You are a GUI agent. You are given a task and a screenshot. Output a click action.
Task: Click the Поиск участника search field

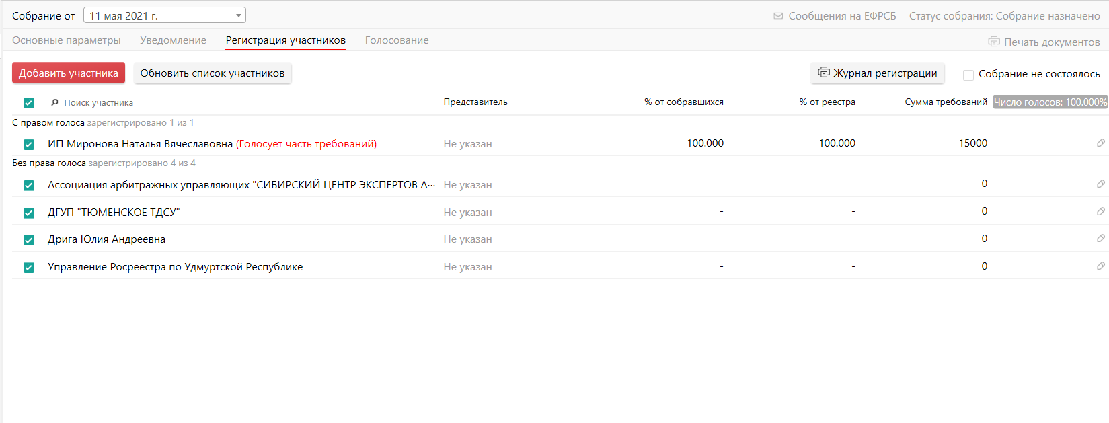135,103
